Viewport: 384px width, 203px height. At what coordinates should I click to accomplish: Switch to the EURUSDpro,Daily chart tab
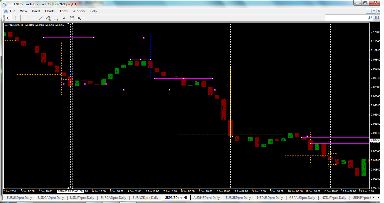point(19,198)
